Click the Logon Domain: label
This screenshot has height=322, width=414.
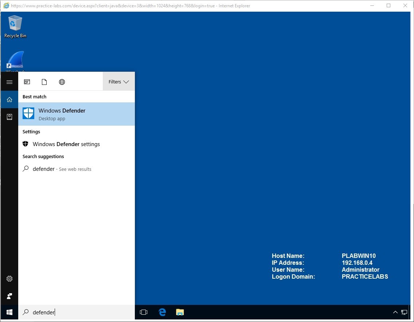[x=293, y=276]
